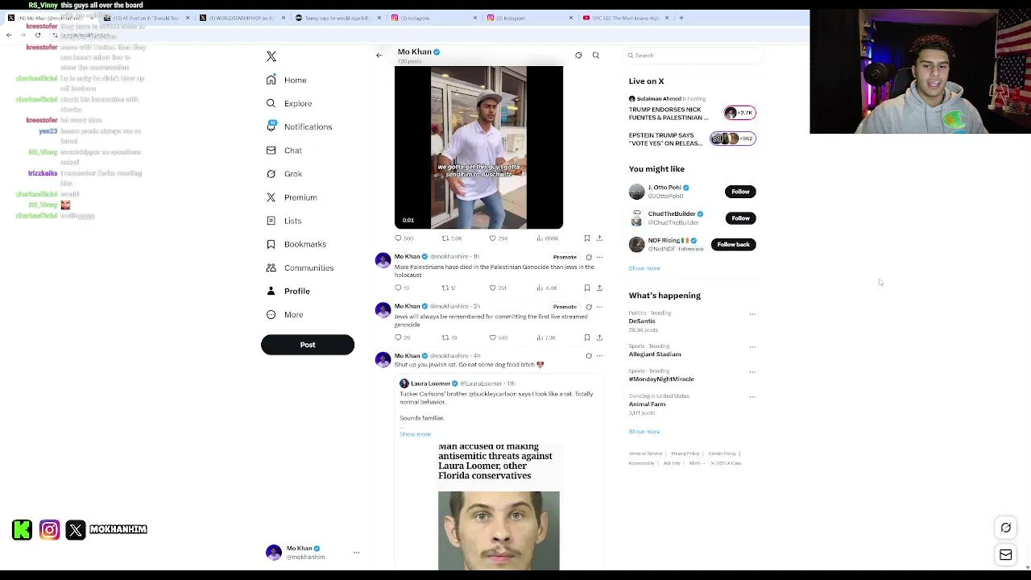Screen dimensions: 1031x580
Task: Click the X logo in the sidebar
Action: (x=271, y=56)
